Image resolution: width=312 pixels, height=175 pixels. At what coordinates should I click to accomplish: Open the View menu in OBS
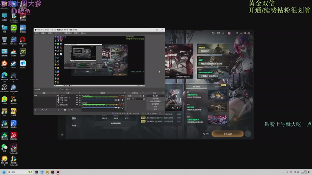tap(50, 33)
